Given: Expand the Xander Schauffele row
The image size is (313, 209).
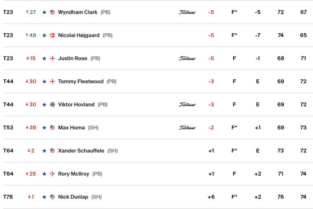Looking at the screenshot, I should [x=156, y=151].
